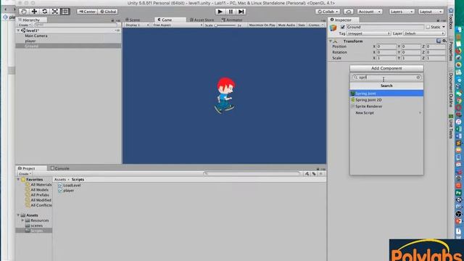Choose Spring Joint component
The width and height of the screenshot is (464, 261).
click(x=386, y=94)
